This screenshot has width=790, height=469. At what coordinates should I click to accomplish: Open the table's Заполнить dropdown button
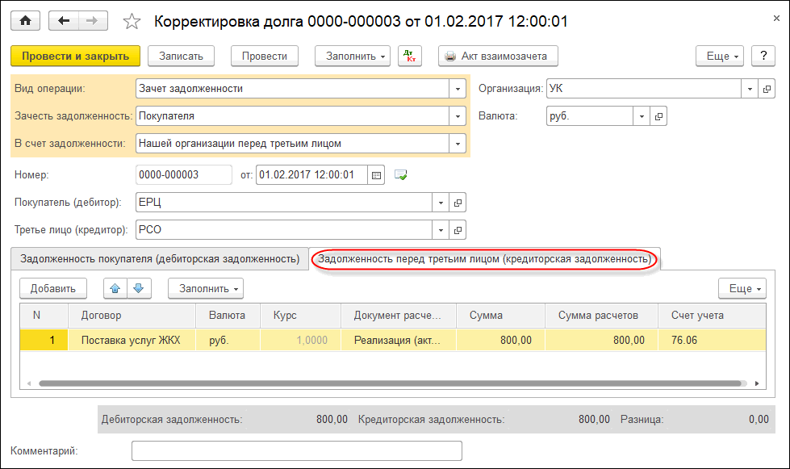point(205,288)
